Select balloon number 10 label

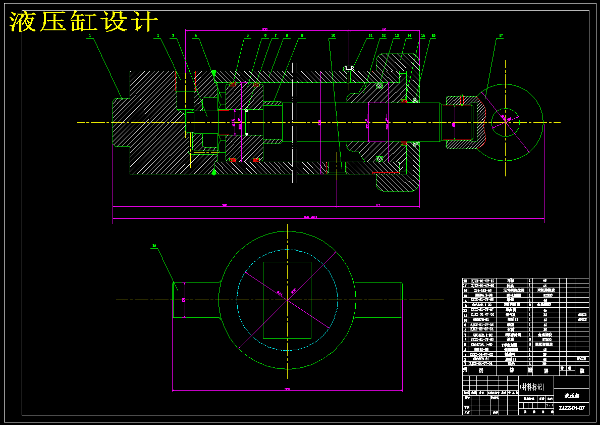coord(333,35)
